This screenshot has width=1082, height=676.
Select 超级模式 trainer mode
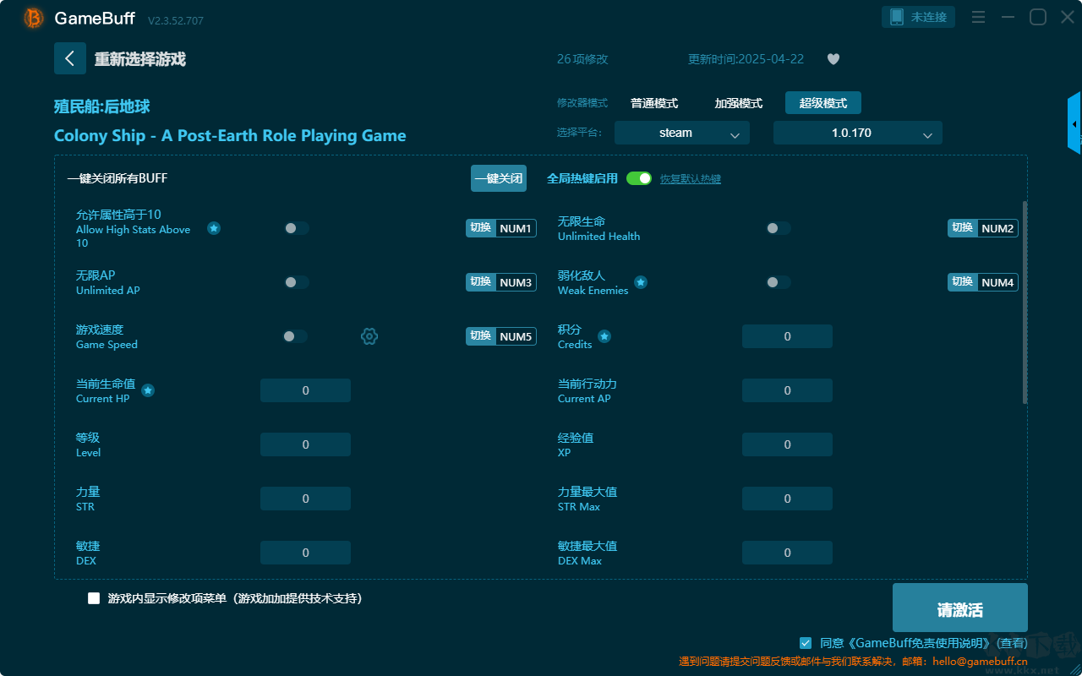click(823, 103)
